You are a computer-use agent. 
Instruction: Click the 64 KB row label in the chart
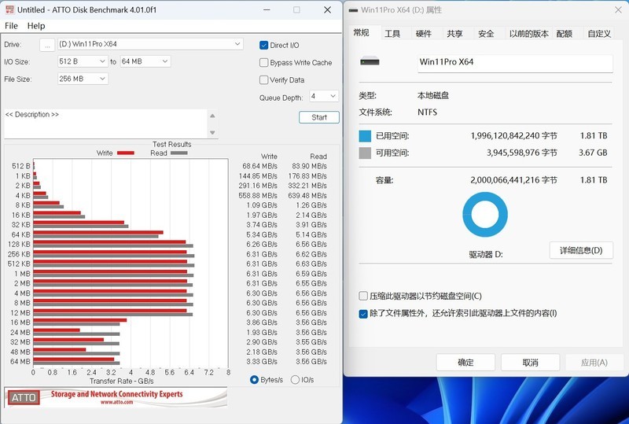pos(21,234)
